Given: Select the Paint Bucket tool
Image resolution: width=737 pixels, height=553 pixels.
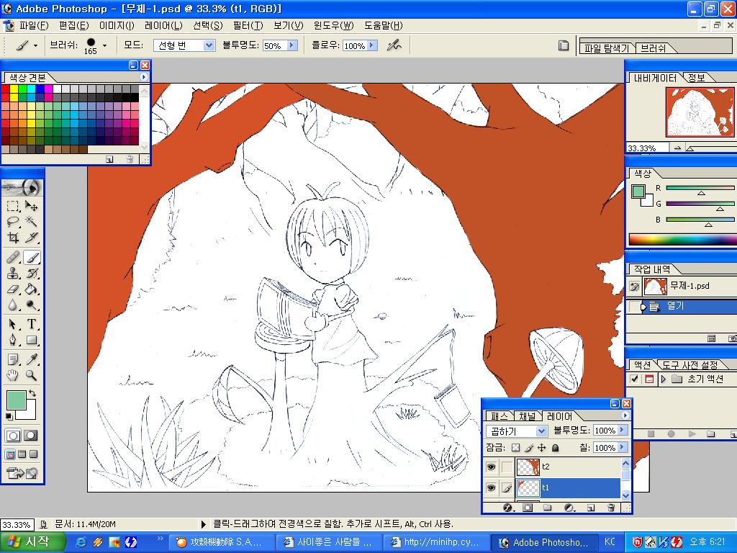Looking at the screenshot, I should coord(32,289).
